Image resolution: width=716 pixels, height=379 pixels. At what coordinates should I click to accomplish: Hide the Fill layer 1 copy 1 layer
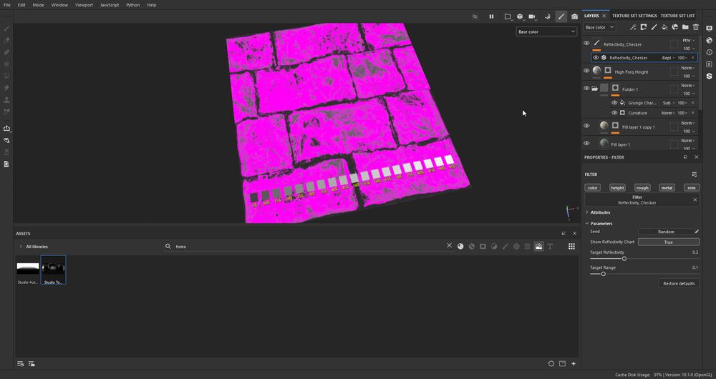[586, 125]
